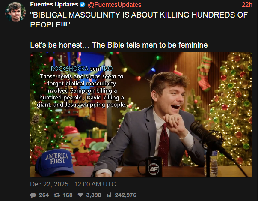Click the retweet arrows icon
This screenshot has height=201, width=258.
coord(57,195)
